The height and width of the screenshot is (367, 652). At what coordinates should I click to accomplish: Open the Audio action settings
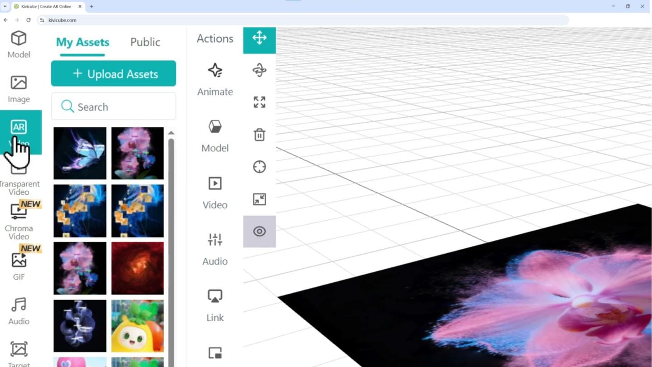coord(215,249)
